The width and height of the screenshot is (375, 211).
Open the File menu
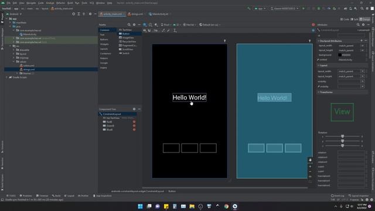[9, 3]
